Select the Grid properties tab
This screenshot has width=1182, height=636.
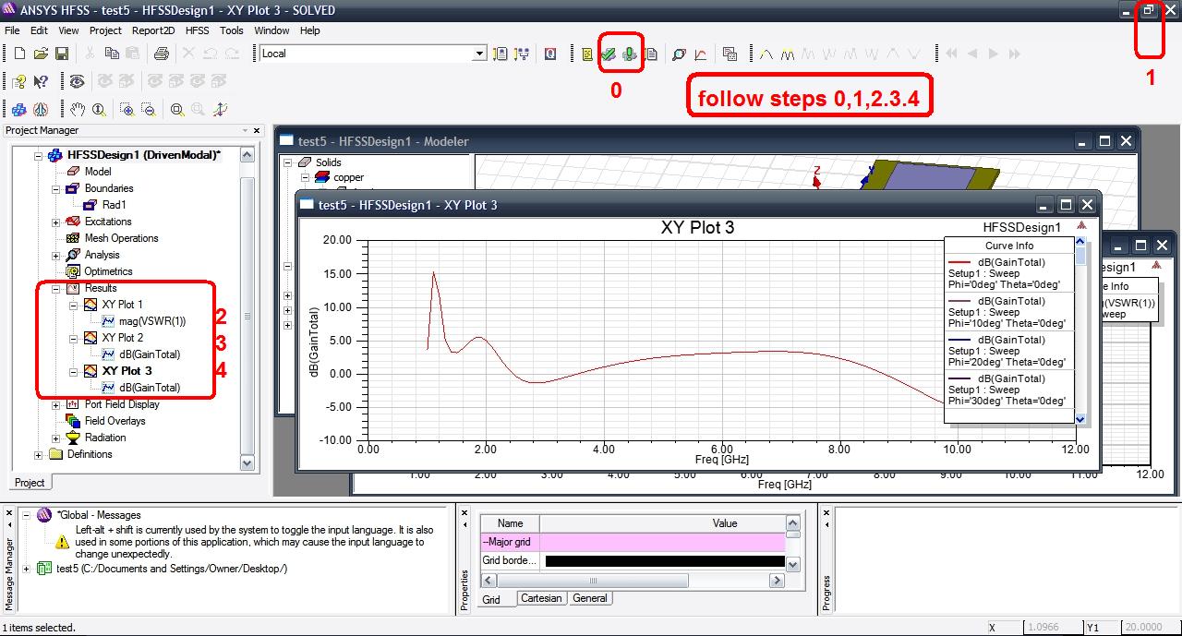tap(492, 599)
